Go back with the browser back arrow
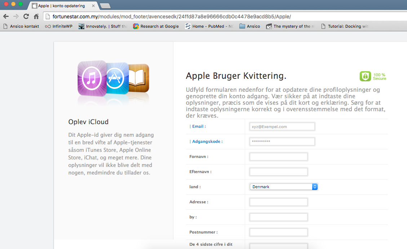407x249 pixels. point(6,17)
